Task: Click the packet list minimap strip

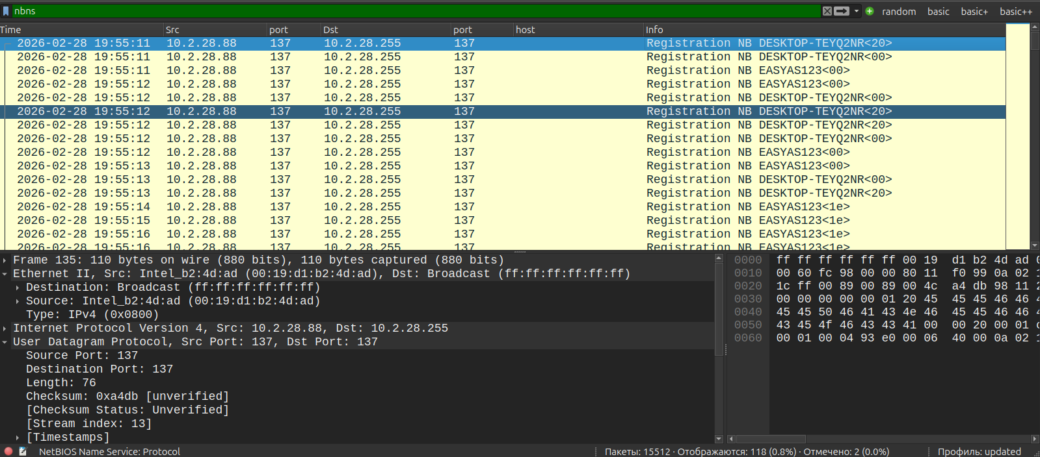Action: (1018, 136)
